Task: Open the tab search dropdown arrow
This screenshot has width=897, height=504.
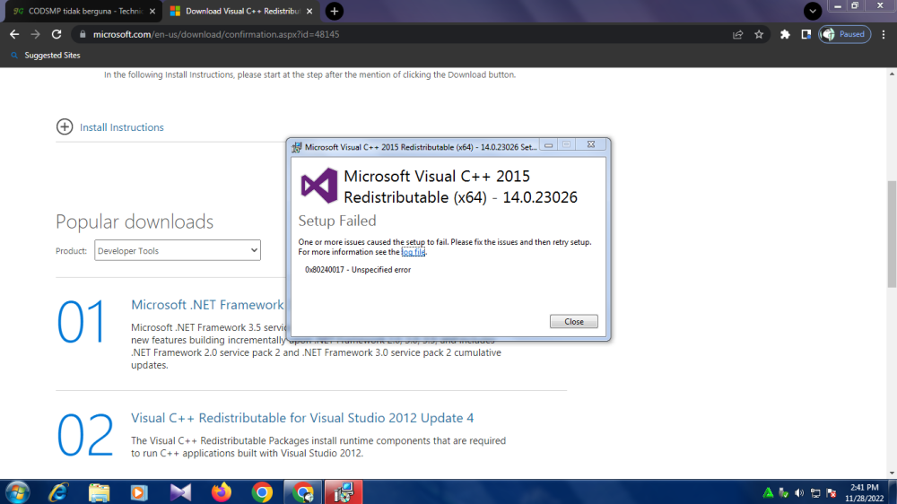Action: 813,11
